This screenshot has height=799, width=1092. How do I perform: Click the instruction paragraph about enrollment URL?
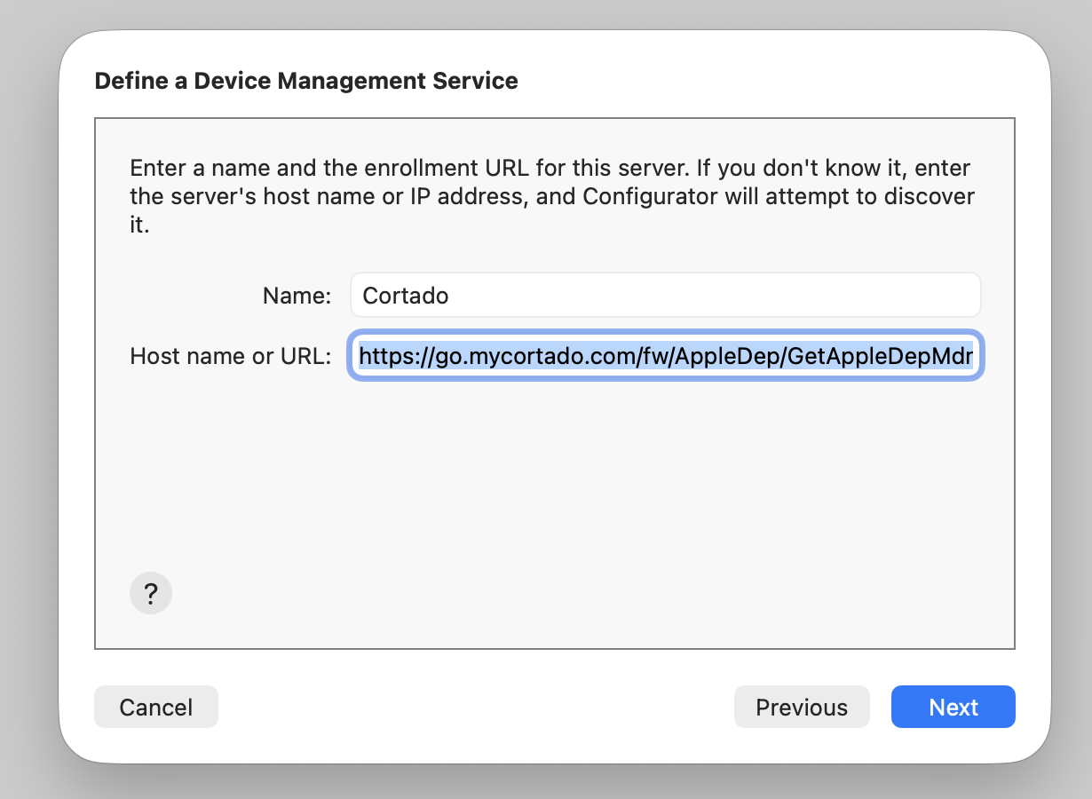tap(550, 195)
